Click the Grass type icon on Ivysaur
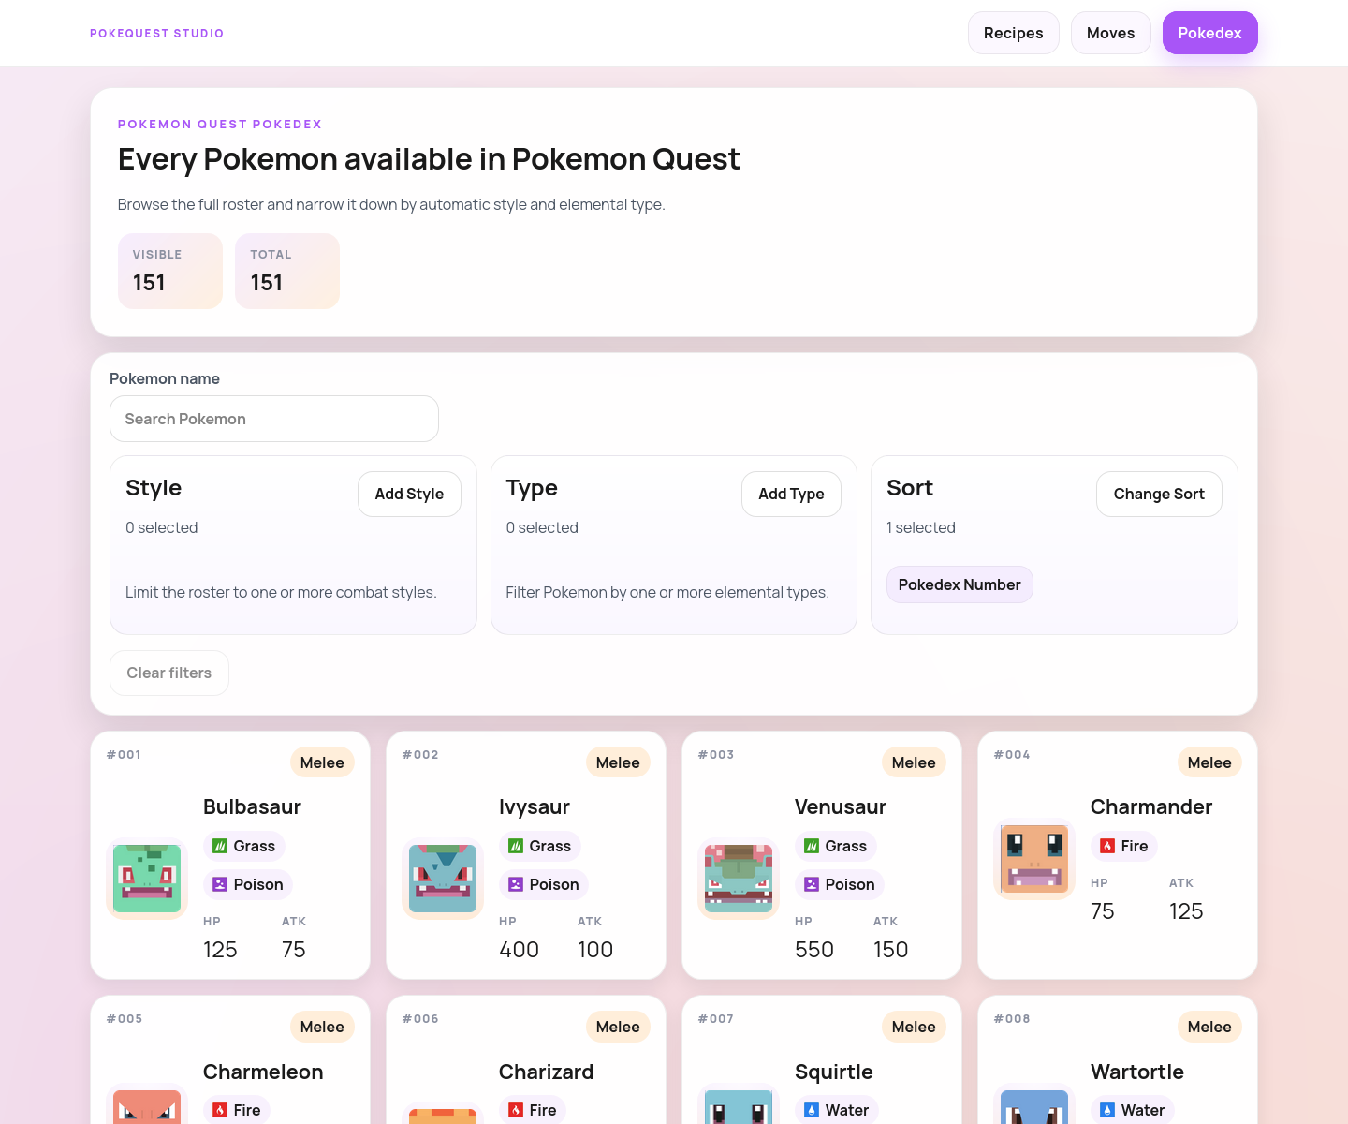 tap(516, 846)
